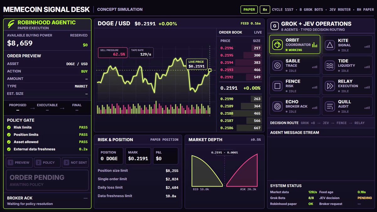The image size is (377, 212).
Task: Click the Asset allowed green check icon
Action: pos(9,142)
